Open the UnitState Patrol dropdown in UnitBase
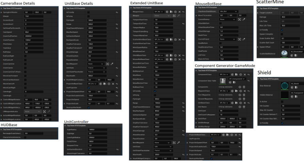 point(96,68)
